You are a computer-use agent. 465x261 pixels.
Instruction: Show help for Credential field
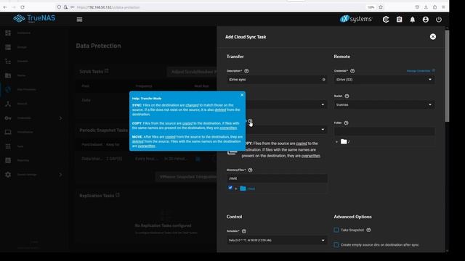[x=352, y=71]
